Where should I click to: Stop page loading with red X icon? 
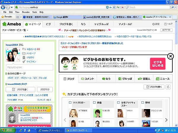coord(123,7)
